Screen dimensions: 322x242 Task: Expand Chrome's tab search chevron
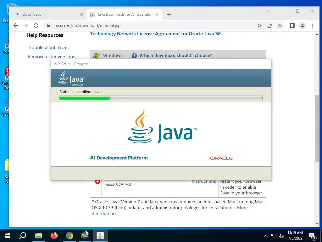(x=269, y=11)
